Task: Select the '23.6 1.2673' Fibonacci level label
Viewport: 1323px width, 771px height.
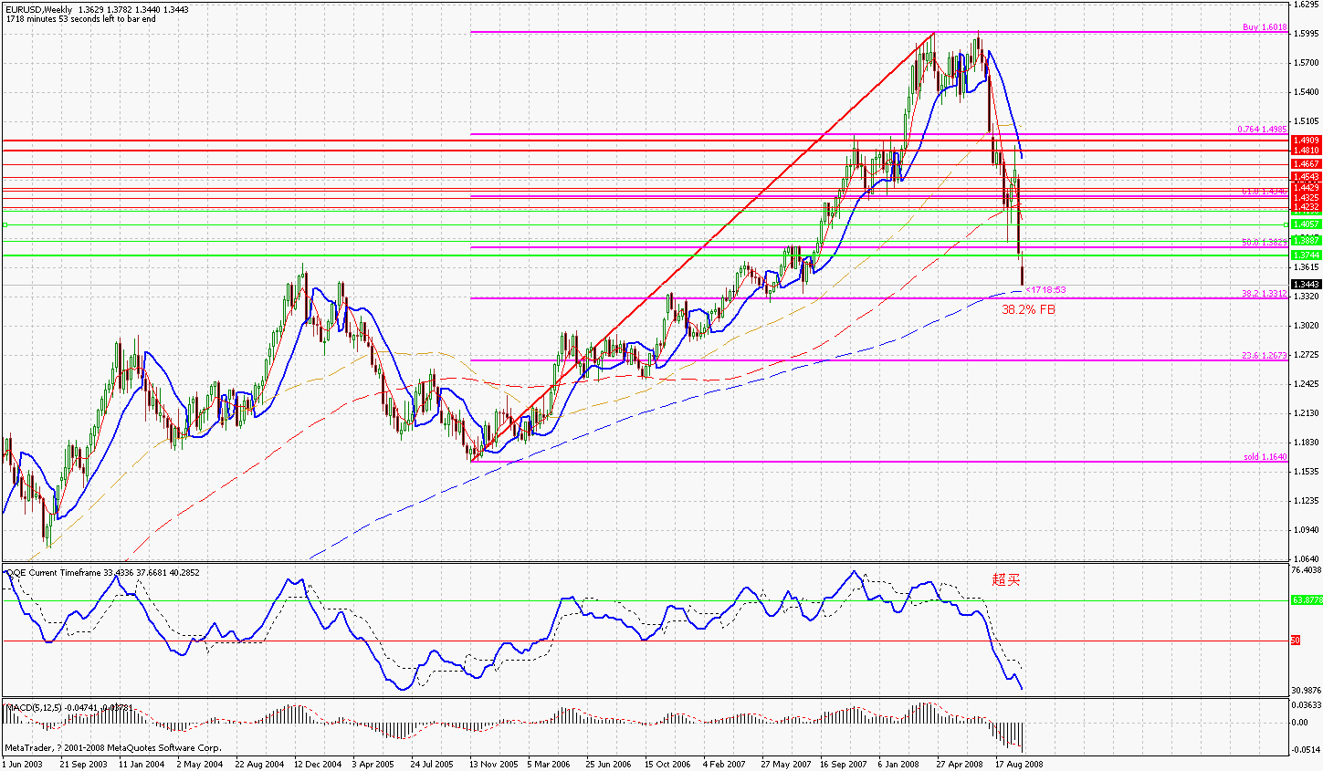Action: tap(1265, 356)
